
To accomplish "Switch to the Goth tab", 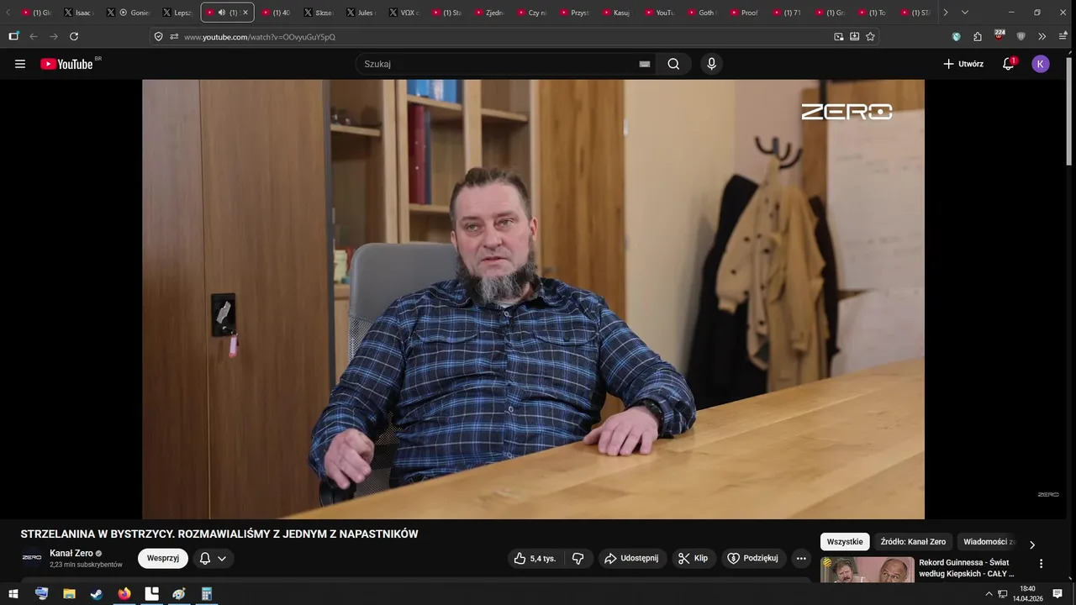I will coord(704,13).
